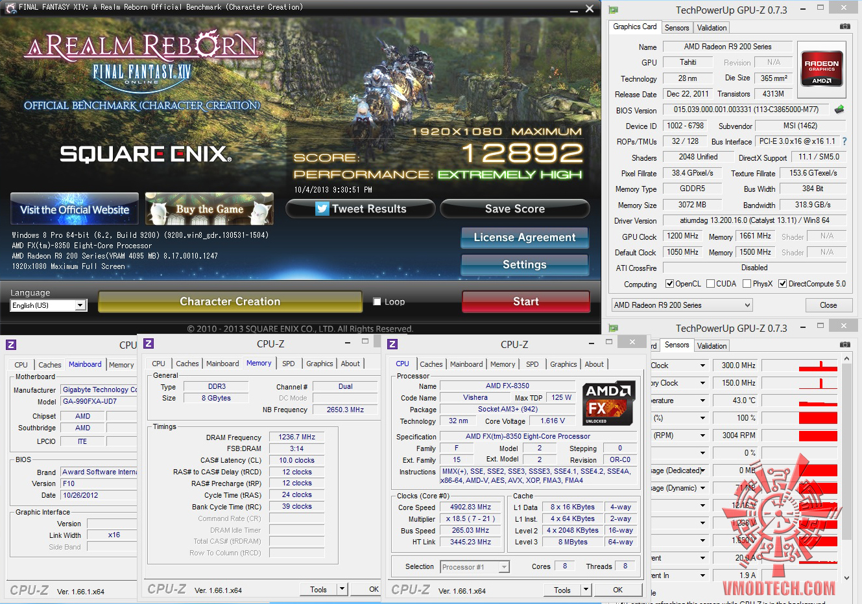862x604 pixels.
Task: Click the Final Fantasy XIV benchmark title bar icon
Action: 10,8
